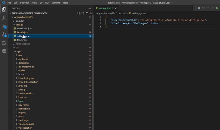220x130 pixels.
Task: Close the settings.json editor tab
Action: point(116,9)
